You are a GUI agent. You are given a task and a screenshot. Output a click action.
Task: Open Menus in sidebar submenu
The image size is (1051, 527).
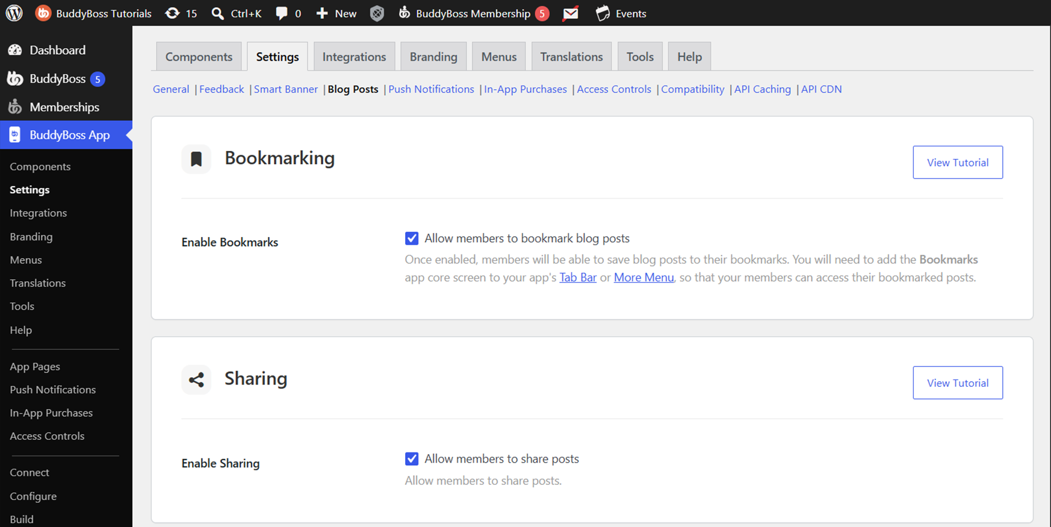pos(25,260)
